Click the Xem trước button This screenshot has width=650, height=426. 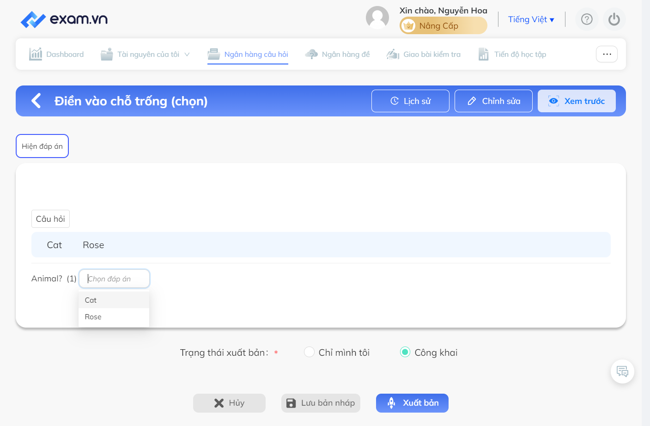point(577,101)
